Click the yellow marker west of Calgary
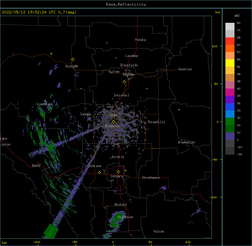This screenshot has width=252, height=246. coord(99,173)
